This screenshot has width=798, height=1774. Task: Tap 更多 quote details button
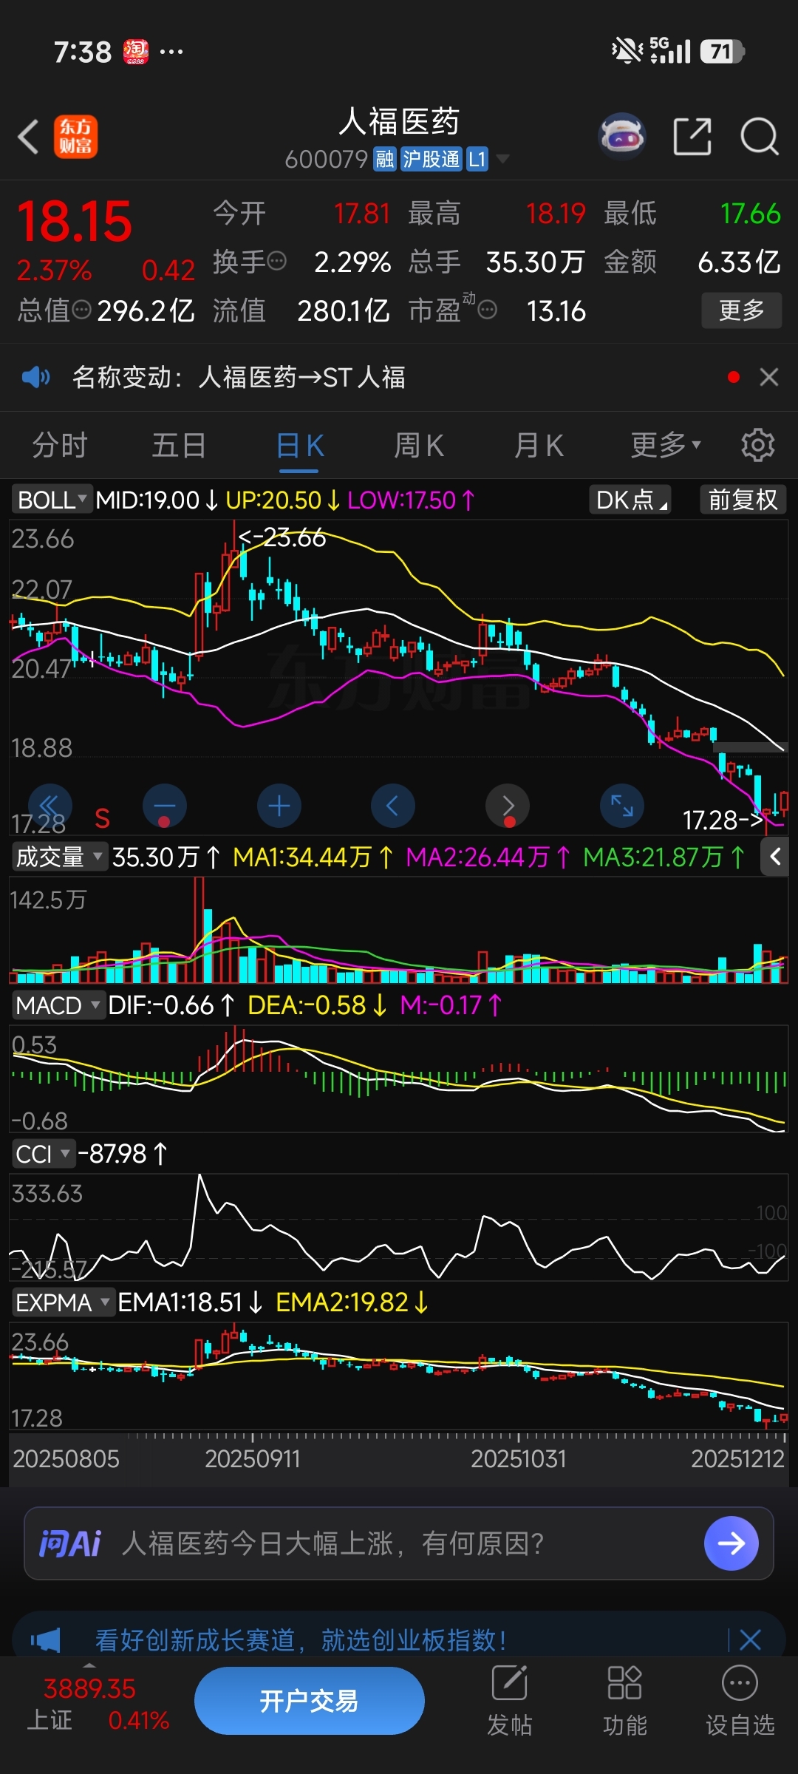(x=742, y=310)
